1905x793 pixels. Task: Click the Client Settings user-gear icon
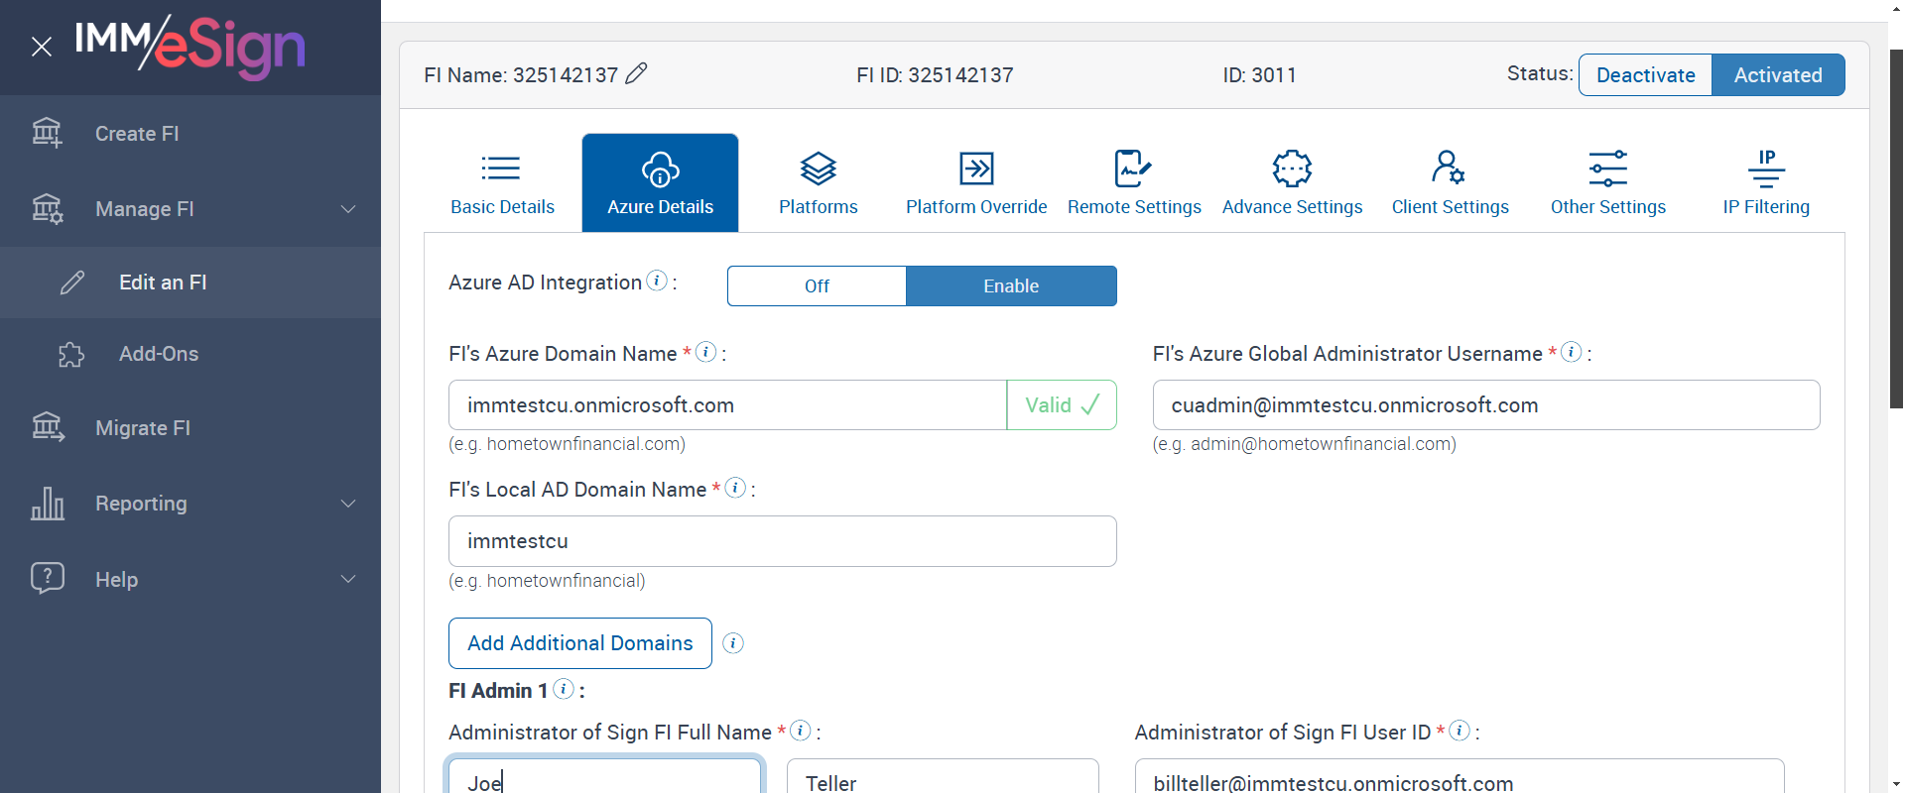click(x=1448, y=168)
